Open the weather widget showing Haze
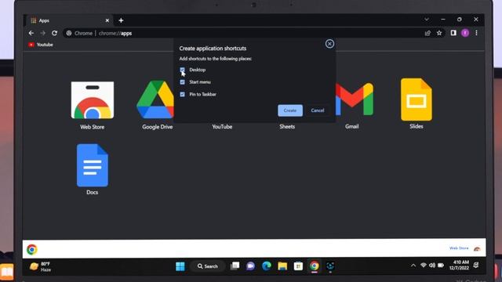 coord(40,266)
